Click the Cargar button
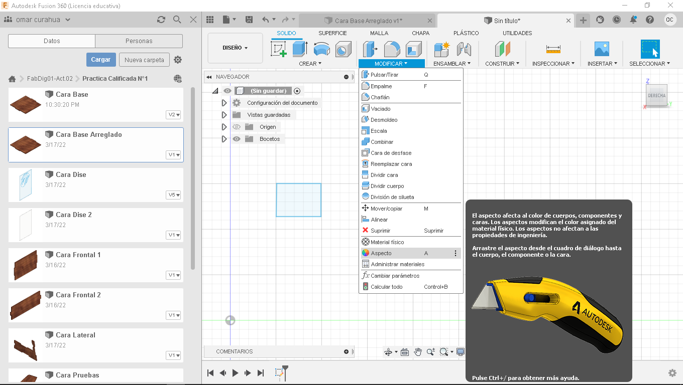The width and height of the screenshot is (683, 385). pyautogui.click(x=101, y=60)
